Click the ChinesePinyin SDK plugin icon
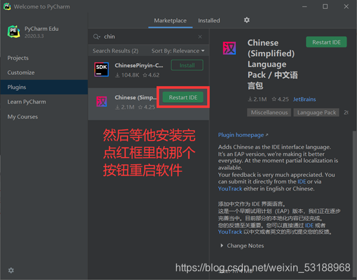The image size is (357, 280). point(102,70)
